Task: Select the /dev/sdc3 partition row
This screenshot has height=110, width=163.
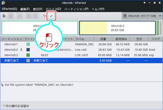Action: 81,55
